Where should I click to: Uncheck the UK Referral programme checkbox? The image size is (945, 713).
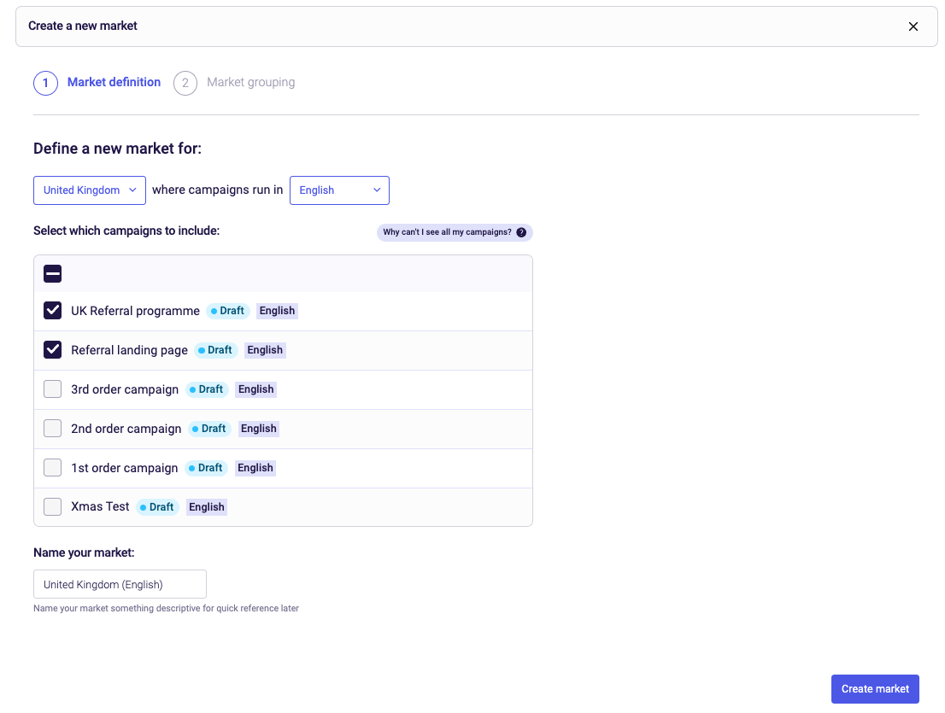(x=52, y=311)
